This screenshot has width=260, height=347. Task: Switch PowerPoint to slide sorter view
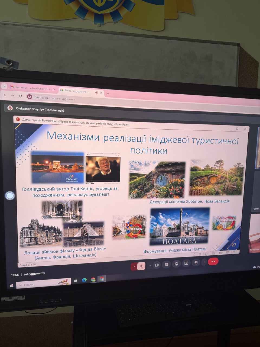coord(220,253)
